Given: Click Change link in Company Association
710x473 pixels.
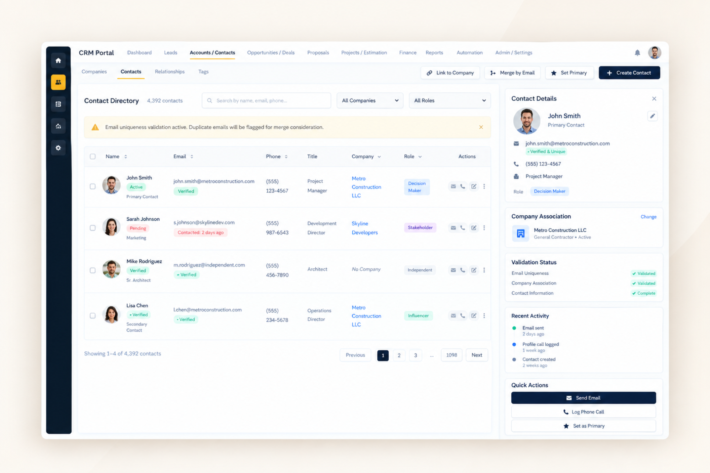Looking at the screenshot, I should coord(648,217).
